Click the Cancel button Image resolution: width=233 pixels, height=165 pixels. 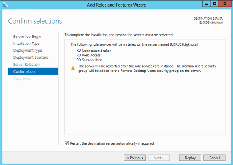click(214, 158)
